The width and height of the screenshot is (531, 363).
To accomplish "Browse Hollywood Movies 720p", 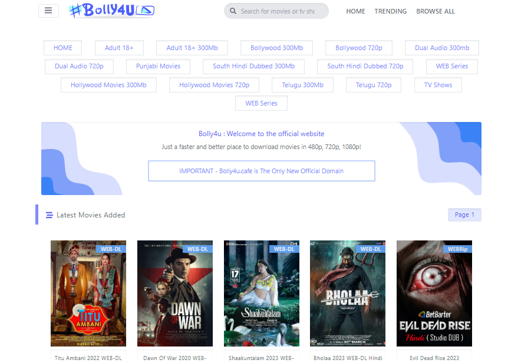I will click(x=215, y=85).
